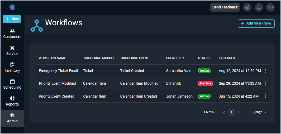Screen dimensions: 281x134
Task: Expand the 10 / page size dropdown
Action: 258,112
